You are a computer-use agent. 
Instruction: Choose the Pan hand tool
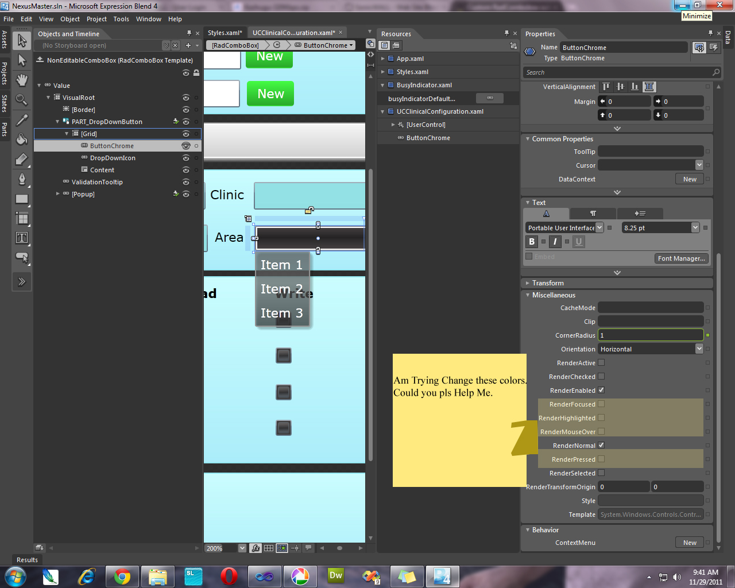(x=22, y=80)
